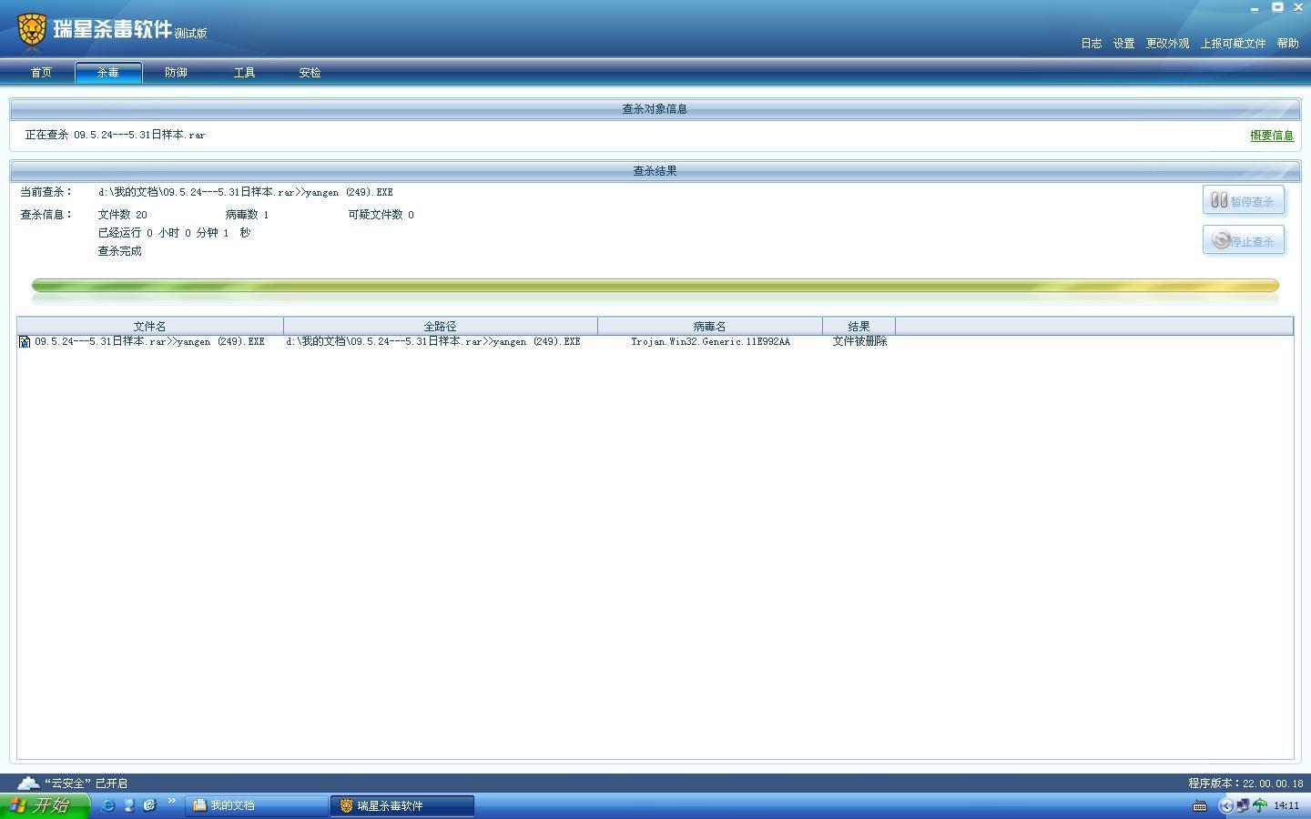Click the 查杀完成 status text
The image size is (1311, 819).
click(x=120, y=251)
